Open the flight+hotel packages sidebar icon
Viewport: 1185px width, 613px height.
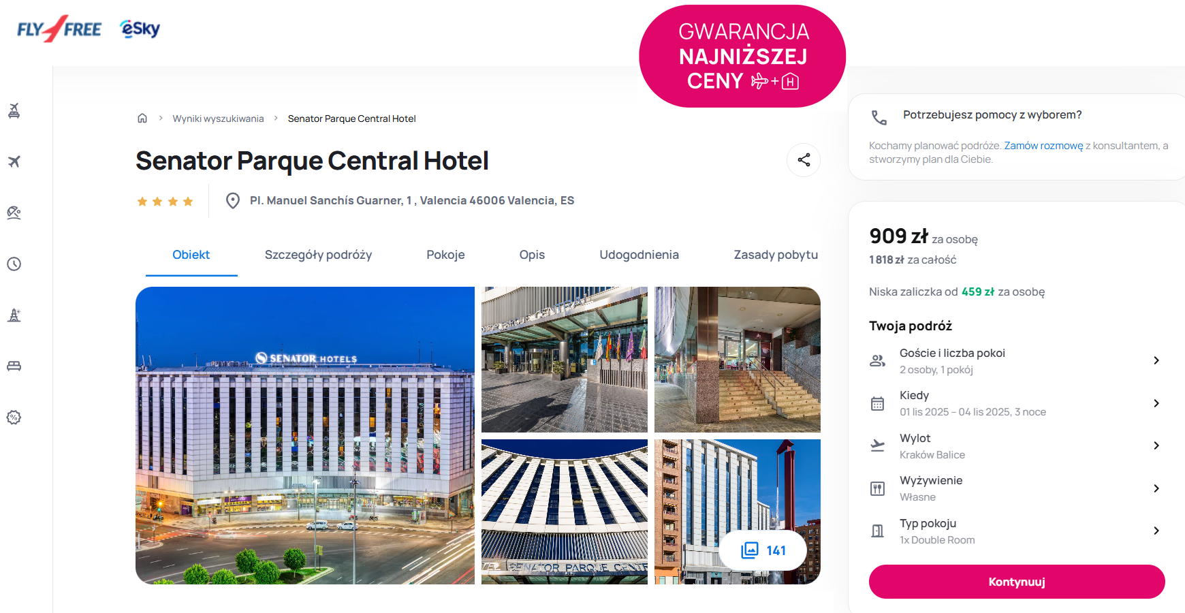click(14, 110)
